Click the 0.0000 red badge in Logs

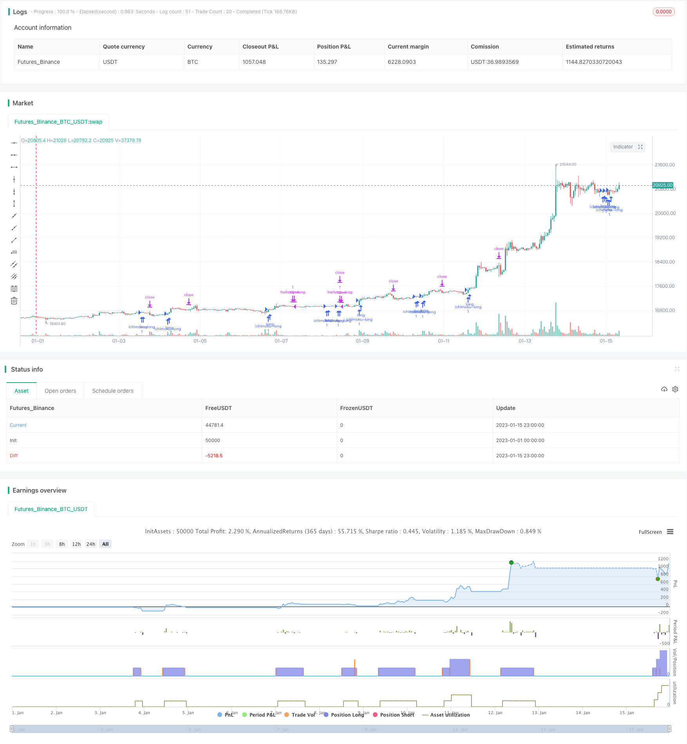[x=663, y=12]
